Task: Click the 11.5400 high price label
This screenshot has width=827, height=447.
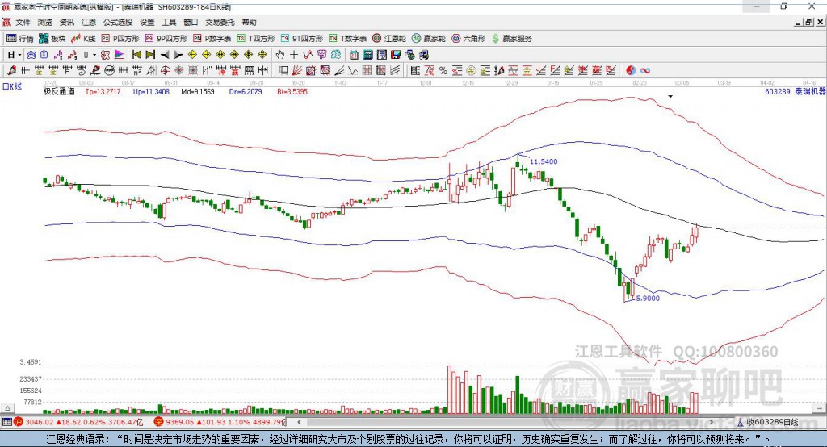Action: tap(544, 162)
